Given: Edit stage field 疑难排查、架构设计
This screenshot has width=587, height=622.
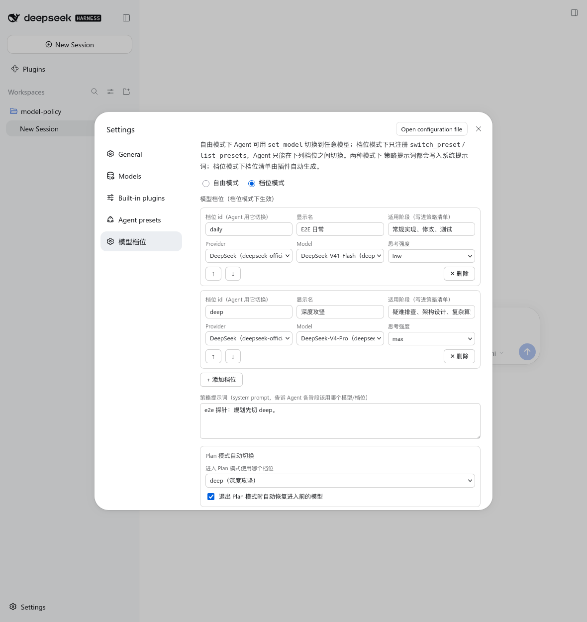Looking at the screenshot, I should pos(431,311).
